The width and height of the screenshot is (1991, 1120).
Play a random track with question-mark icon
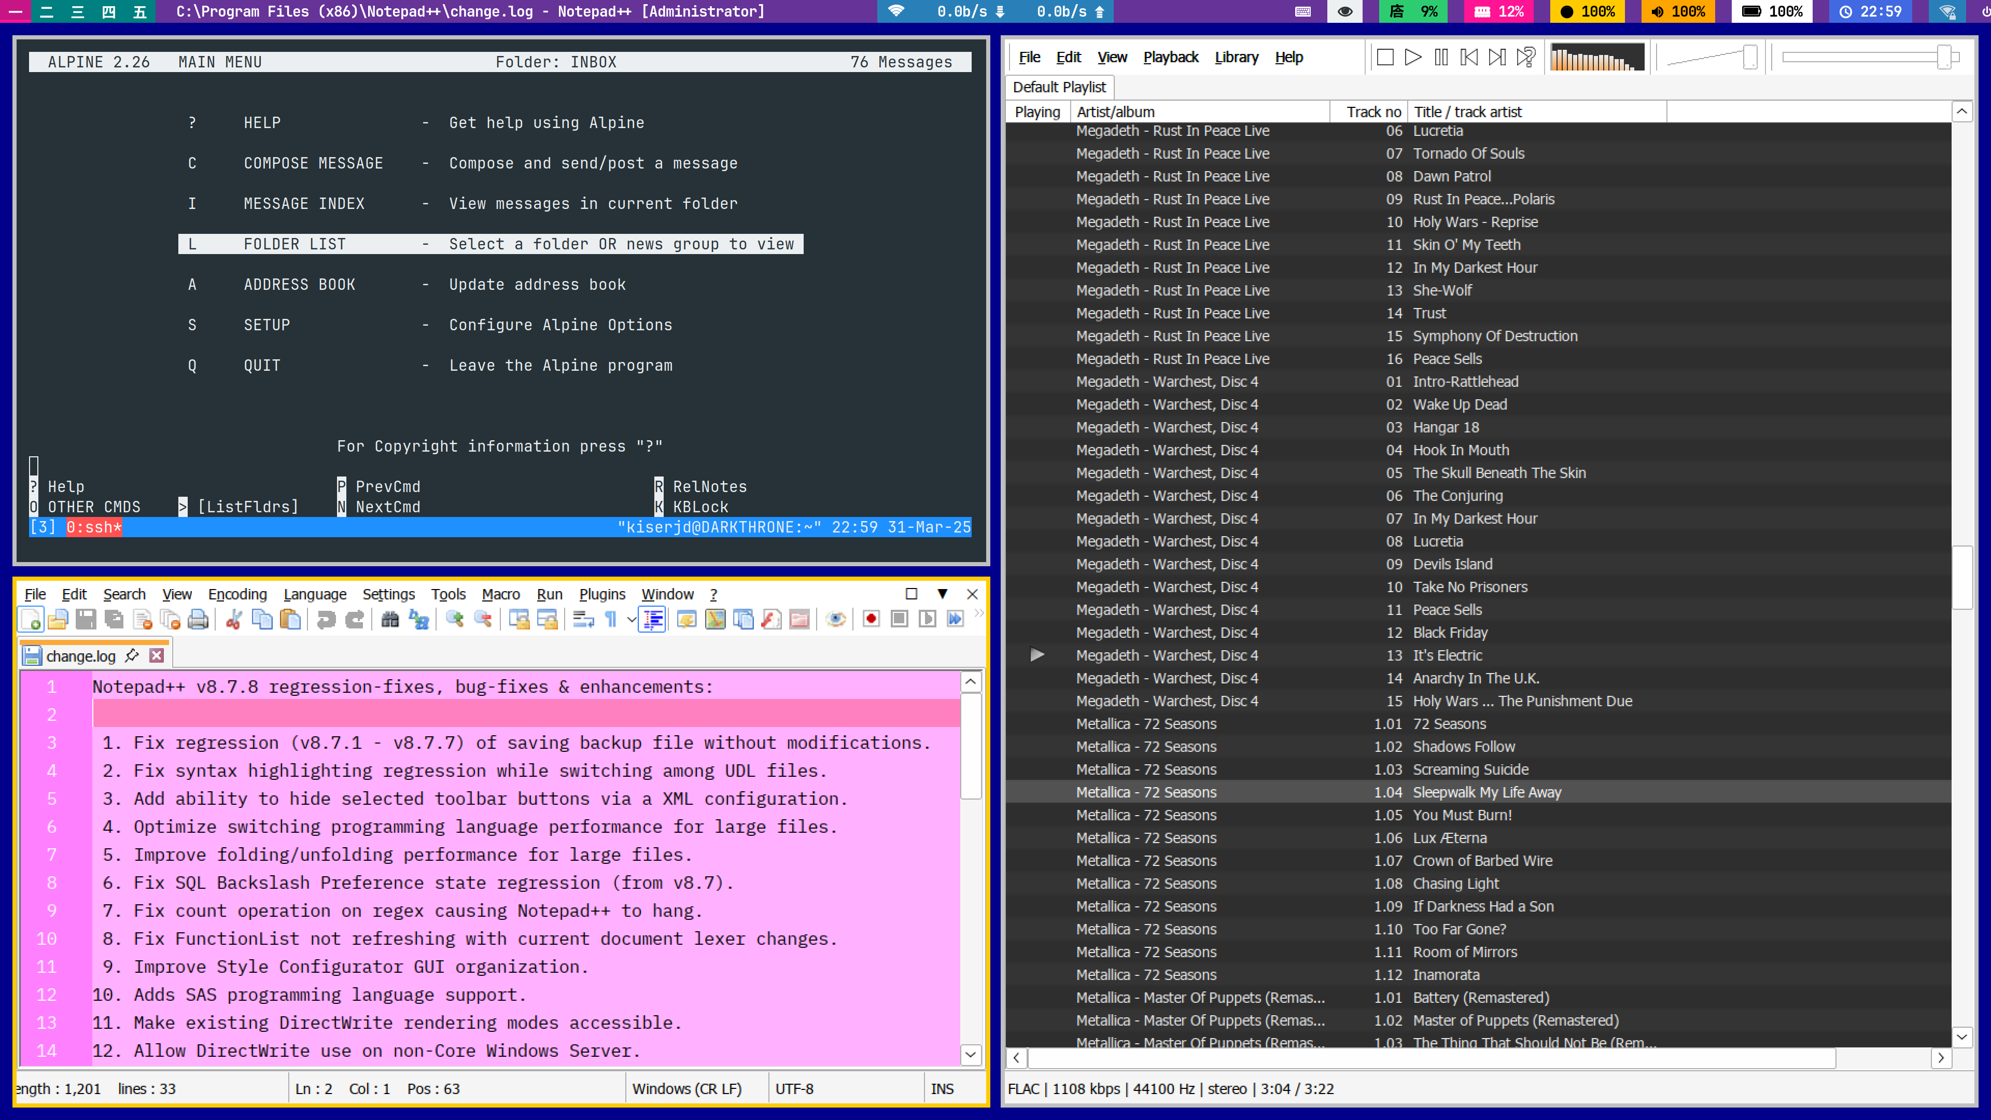pos(1526,57)
